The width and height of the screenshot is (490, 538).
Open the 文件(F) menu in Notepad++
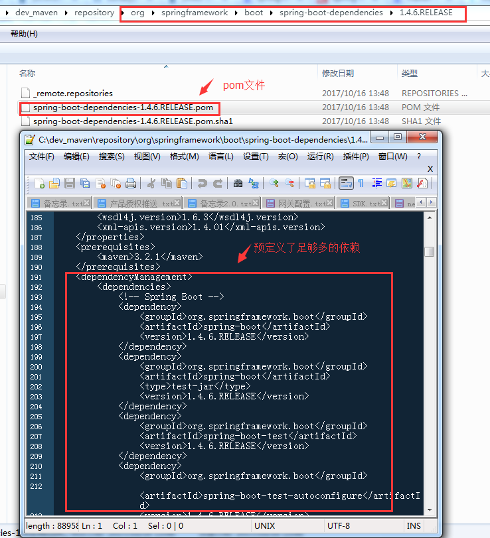42,157
